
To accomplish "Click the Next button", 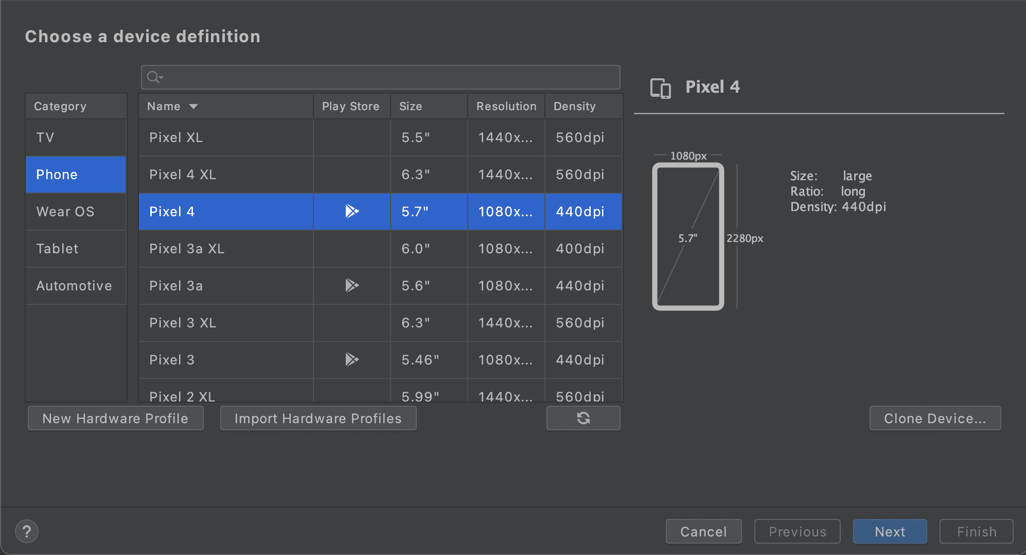I will [x=890, y=531].
